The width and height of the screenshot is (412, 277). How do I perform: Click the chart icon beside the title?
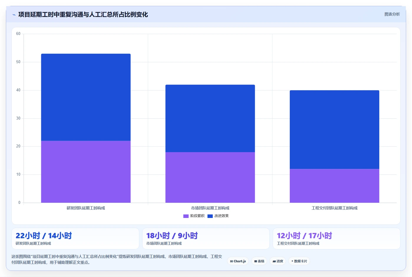coord(14,15)
